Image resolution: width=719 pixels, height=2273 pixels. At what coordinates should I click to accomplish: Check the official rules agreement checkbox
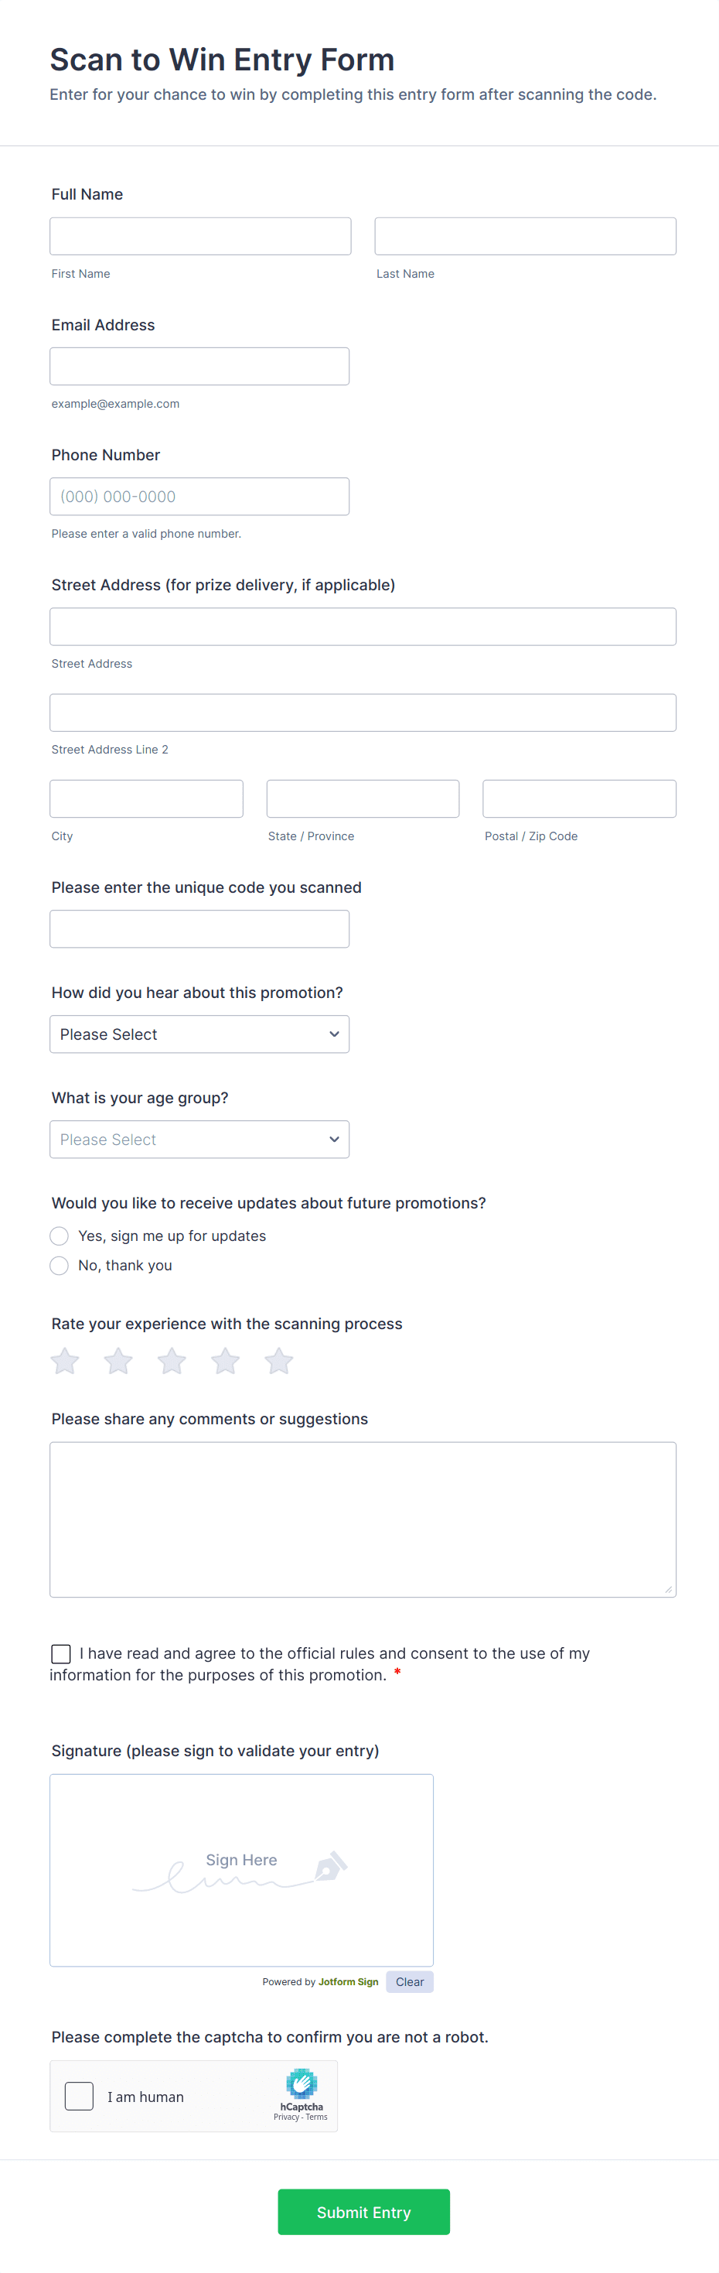(x=61, y=1653)
